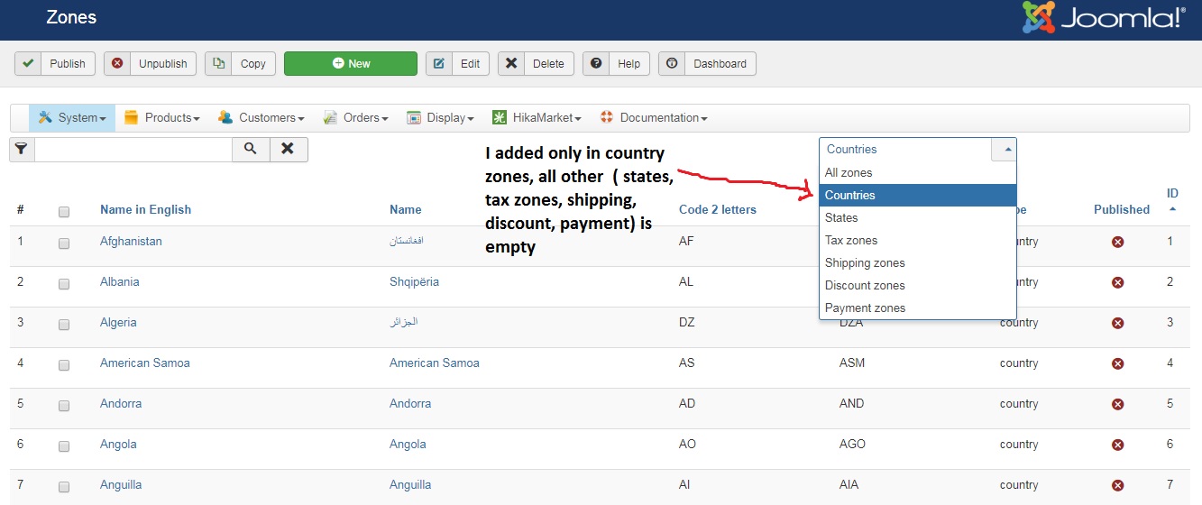Image resolution: width=1202 pixels, height=505 pixels.
Task: Open the Display menu
Action: pyautogui.click(x=440, y=118)
